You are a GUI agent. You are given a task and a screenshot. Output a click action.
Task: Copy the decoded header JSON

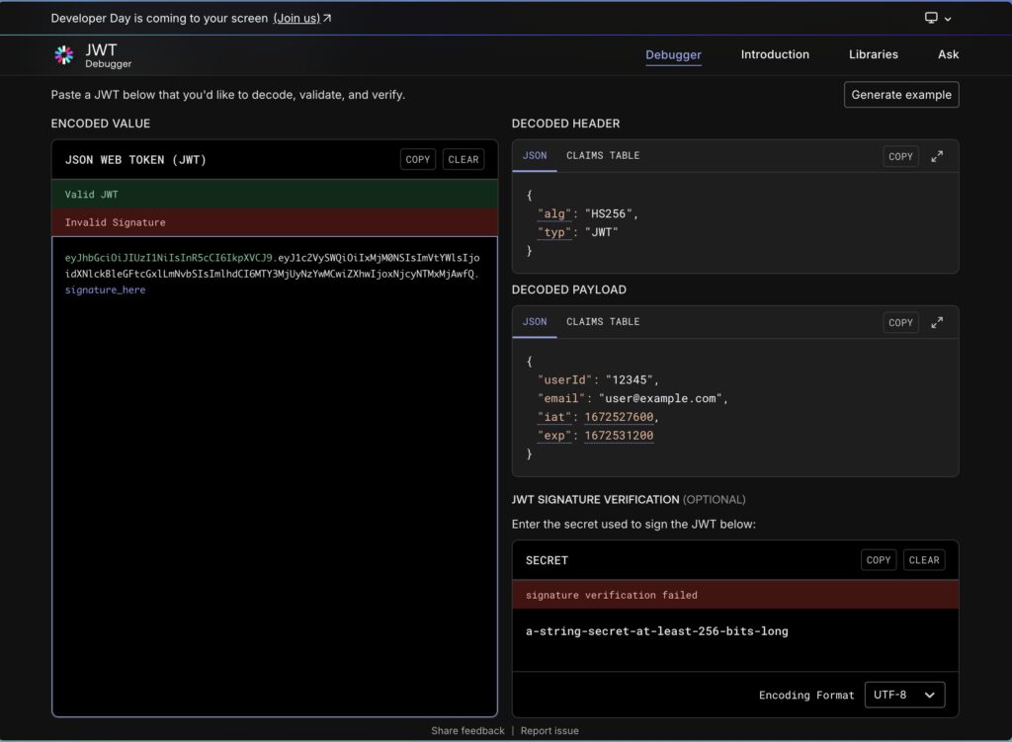pyautogui.click(x=900, y=156)
